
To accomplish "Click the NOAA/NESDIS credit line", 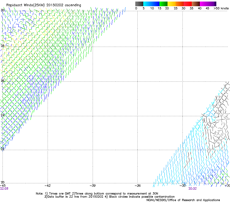I will 183,200.
